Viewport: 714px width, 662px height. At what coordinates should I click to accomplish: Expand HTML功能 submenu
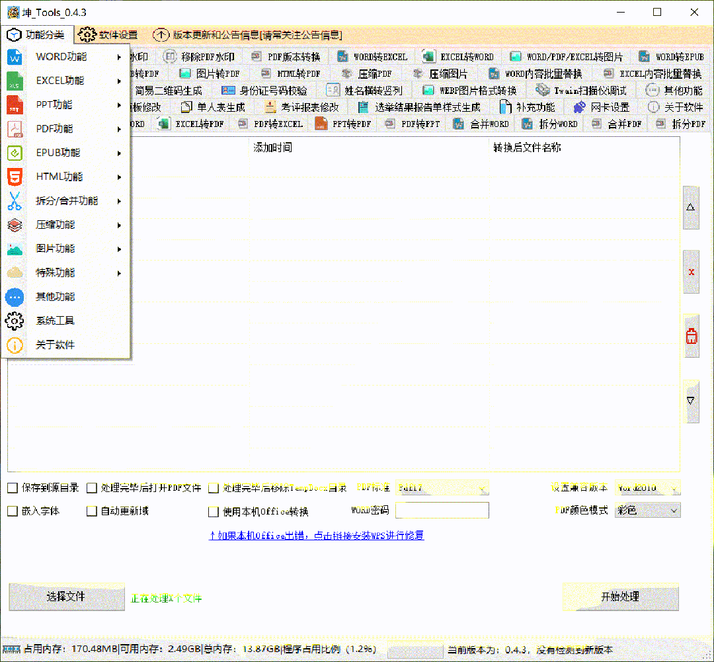click(x=66, y=177)
